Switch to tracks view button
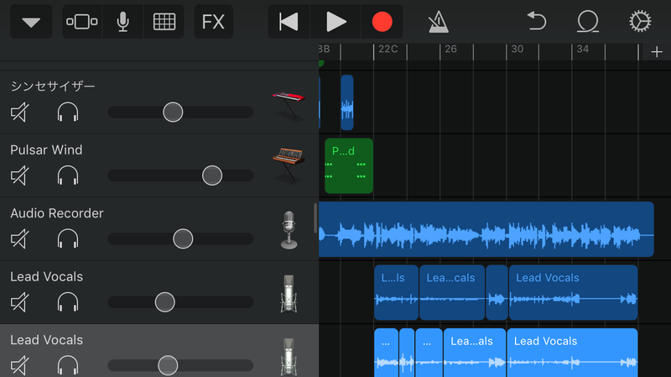671x377 pixels. [x=81, y=22]
